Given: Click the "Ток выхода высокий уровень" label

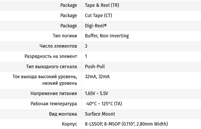Looking at the screenshot, I should coord(45,77).
